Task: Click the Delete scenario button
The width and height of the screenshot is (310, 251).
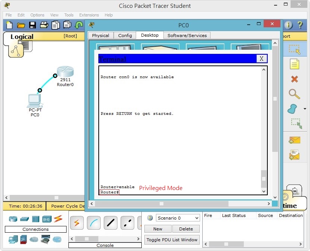Action: (186, 229)
